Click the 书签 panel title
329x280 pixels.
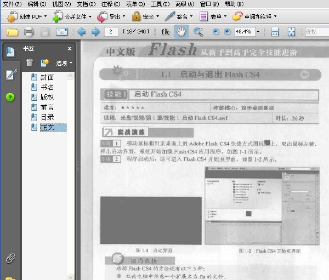click(x=29, y=49)
